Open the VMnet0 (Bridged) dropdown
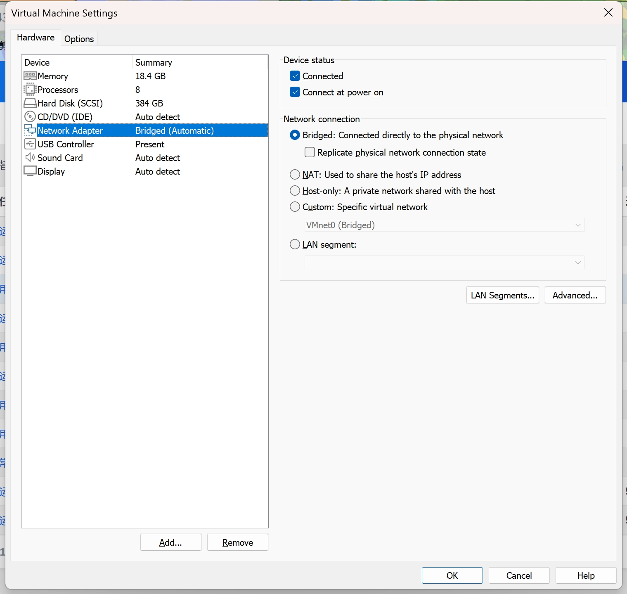This screenshot has width=627, height=594. click(444, 225)
